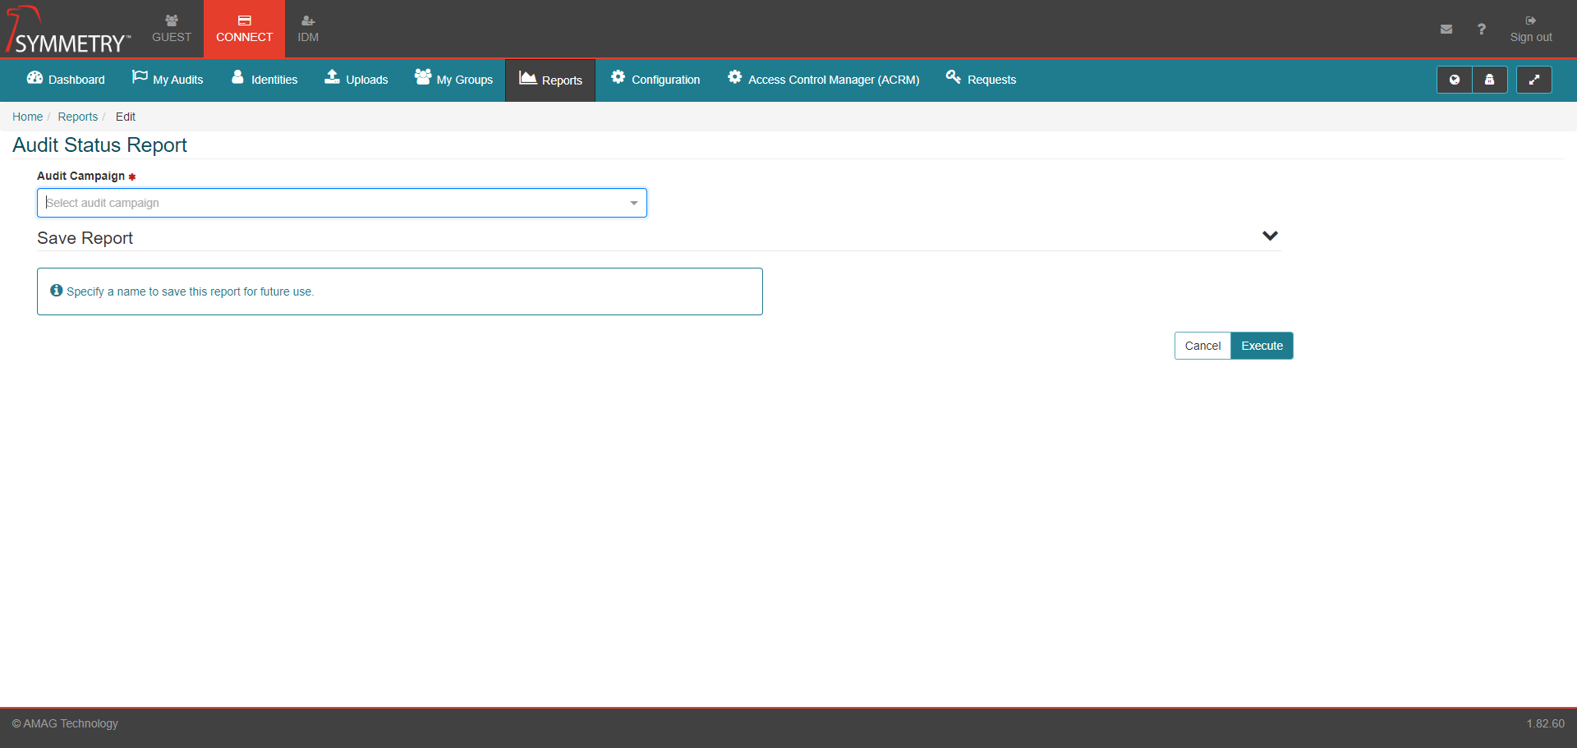Click version number 1.82.60
The width and height of the screenshot is (1577, 748).
click(1546, 723)
